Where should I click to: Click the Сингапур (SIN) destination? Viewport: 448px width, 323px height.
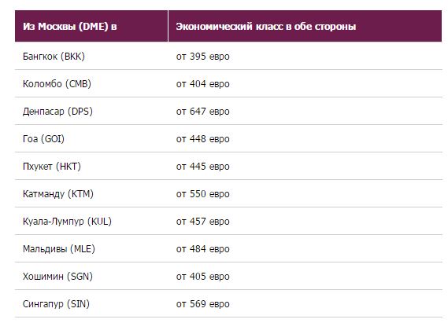(56, 304)
